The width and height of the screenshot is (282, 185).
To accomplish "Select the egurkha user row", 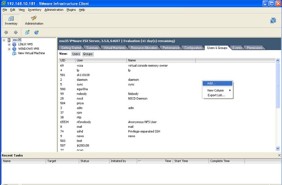I will click(167, 89).
